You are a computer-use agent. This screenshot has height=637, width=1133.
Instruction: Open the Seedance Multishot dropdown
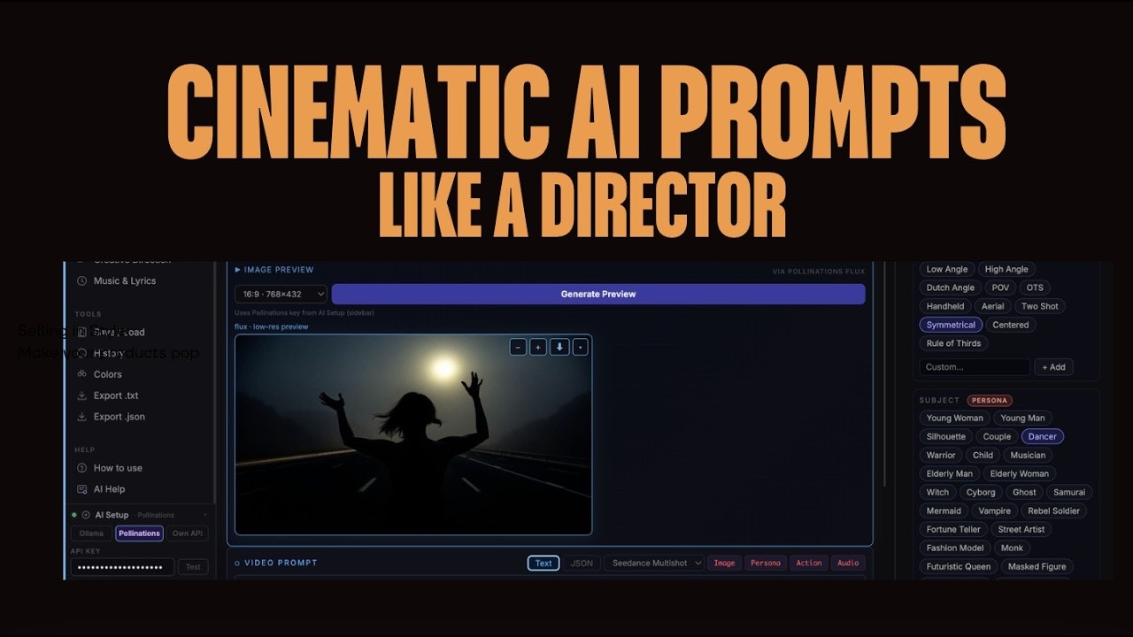(654, 563)
